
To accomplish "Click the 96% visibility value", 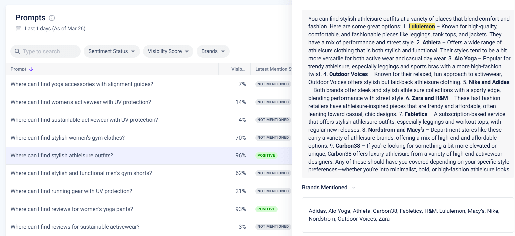I will click(x=241, y=155).
